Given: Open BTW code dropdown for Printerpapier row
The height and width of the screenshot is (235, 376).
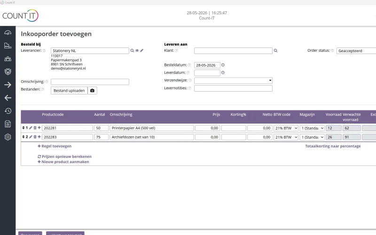Looking at the screenshot, I should tap(286, 128).
